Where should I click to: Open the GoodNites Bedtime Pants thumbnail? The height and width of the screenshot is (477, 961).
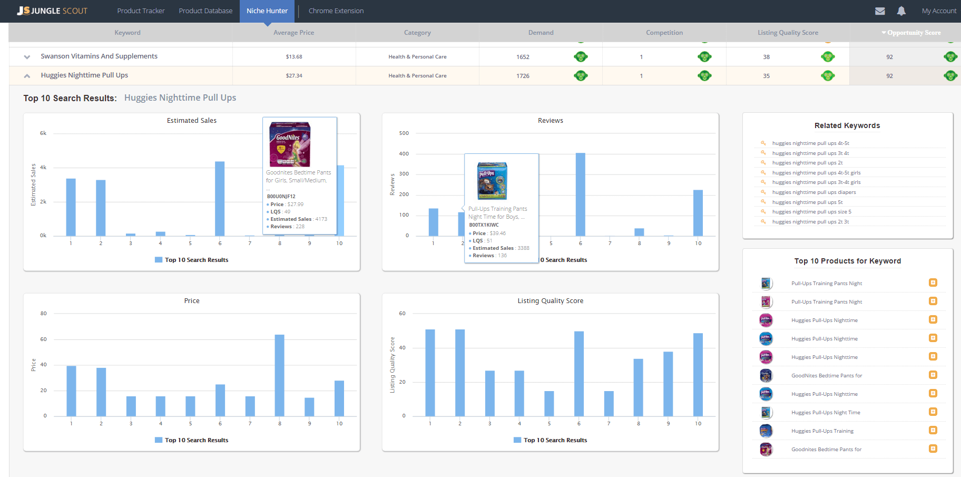(x=766, y=376)
